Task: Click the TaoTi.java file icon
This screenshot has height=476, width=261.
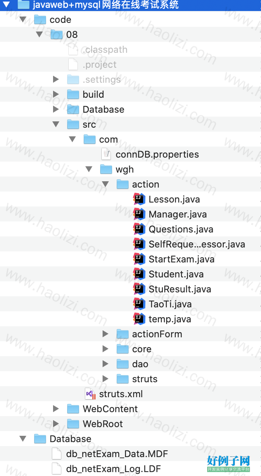Action: pyautogui.click(x=139, y=304)
